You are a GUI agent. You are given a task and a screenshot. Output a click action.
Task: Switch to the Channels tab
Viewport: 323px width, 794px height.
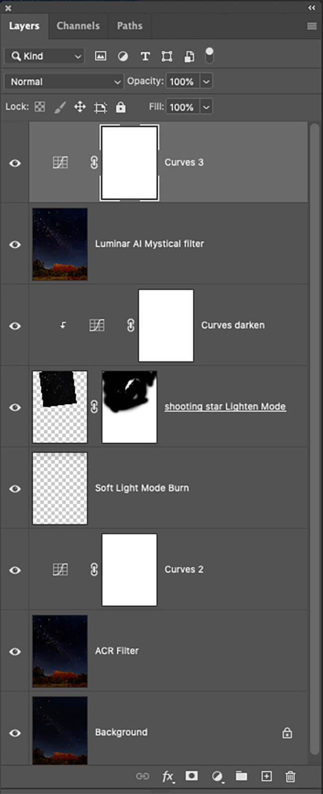tap(78, 26)
